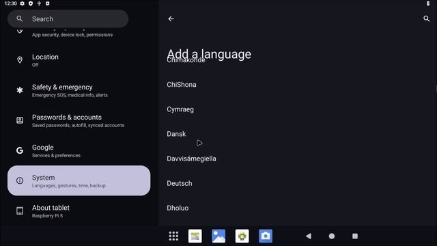Click the search icon in the Settings search bar
Image resolution: width=437 pixels, height=246 pixels.
coord(20,18)
